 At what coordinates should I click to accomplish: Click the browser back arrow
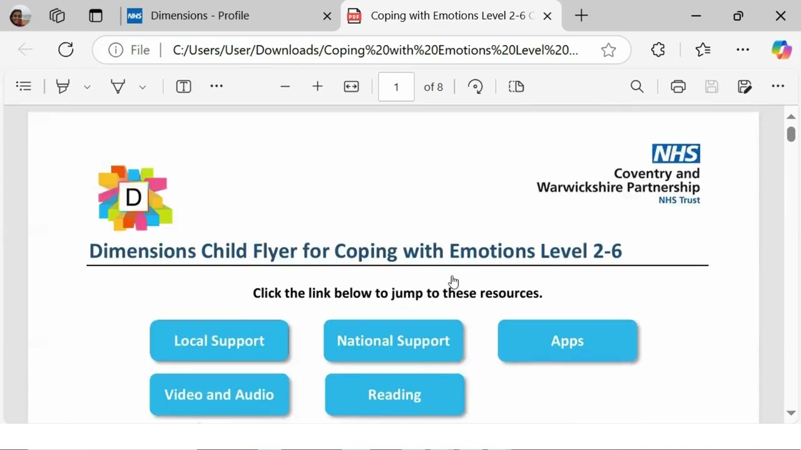[x=25, y=50]
